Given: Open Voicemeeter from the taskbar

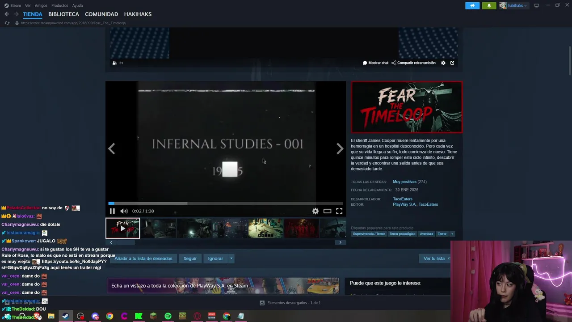Looking at the screenshot, I should (x=212, y=316).
